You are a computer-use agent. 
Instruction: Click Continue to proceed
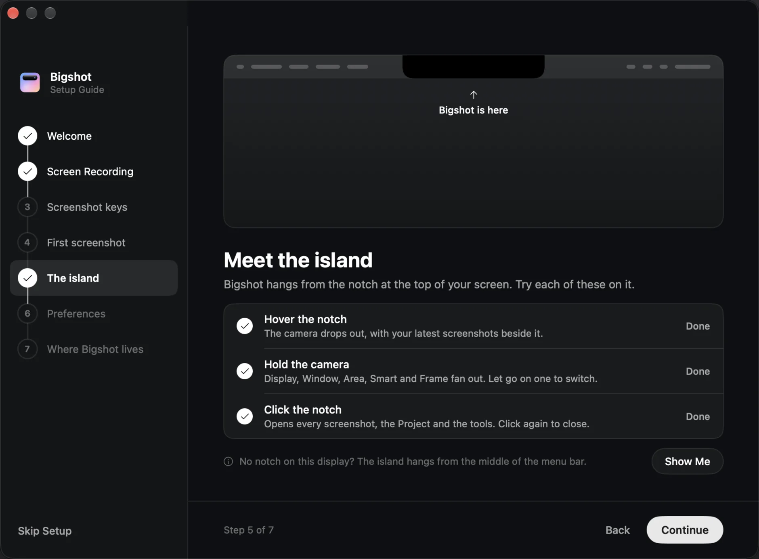pyautogui.click(x=685, y=530)
